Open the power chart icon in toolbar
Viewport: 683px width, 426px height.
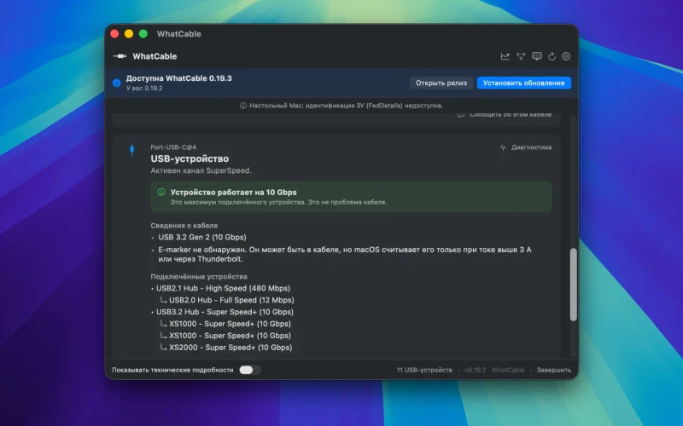click(505, 56)
